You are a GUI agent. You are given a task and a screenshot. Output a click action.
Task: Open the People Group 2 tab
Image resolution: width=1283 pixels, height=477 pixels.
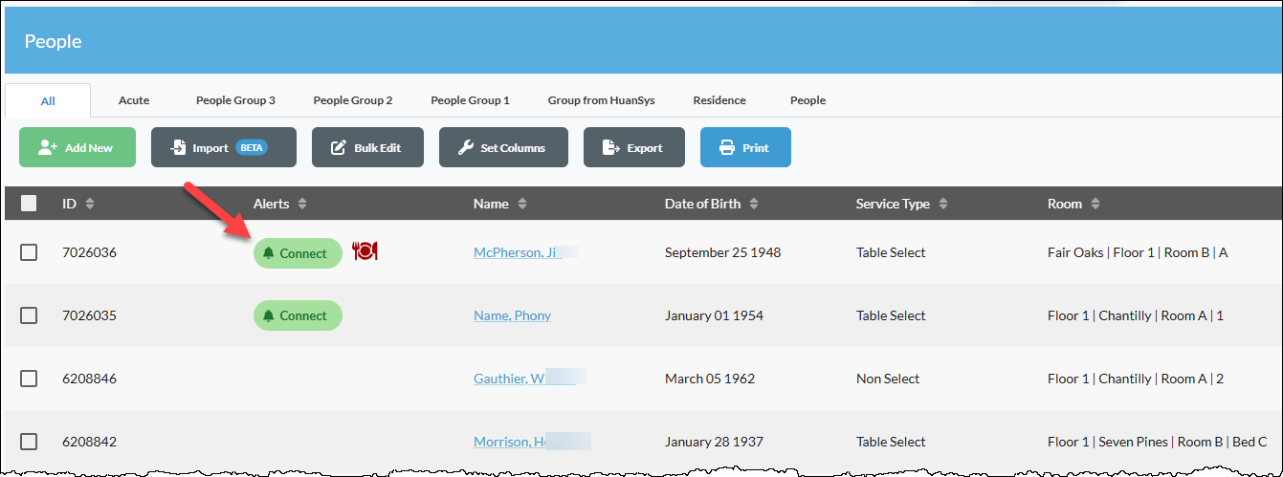[x=353, y=100]
